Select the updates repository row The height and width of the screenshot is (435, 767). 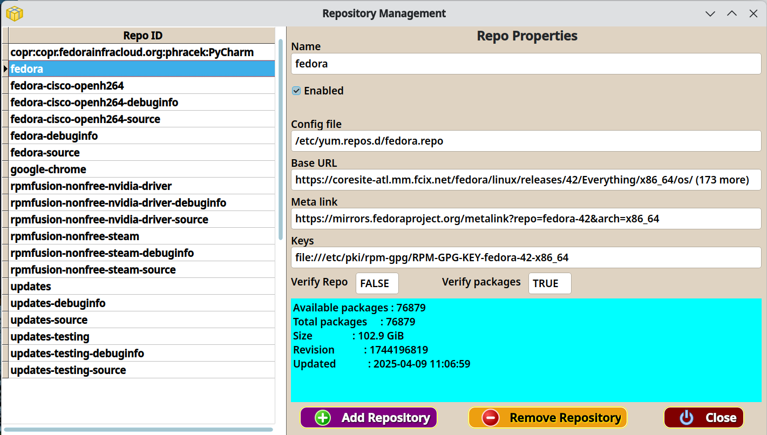142,287
